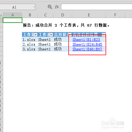This screenshot has width=132, height=132.
Task: Select column F header
Action: click(x=115, y=15)
